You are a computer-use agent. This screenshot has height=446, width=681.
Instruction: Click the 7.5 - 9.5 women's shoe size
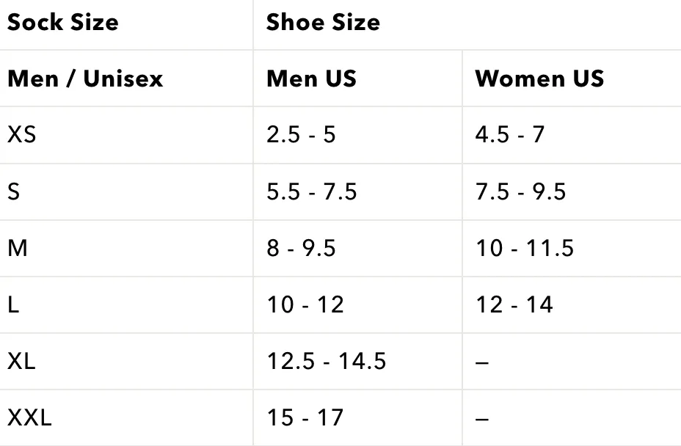(x=521, y=191)
